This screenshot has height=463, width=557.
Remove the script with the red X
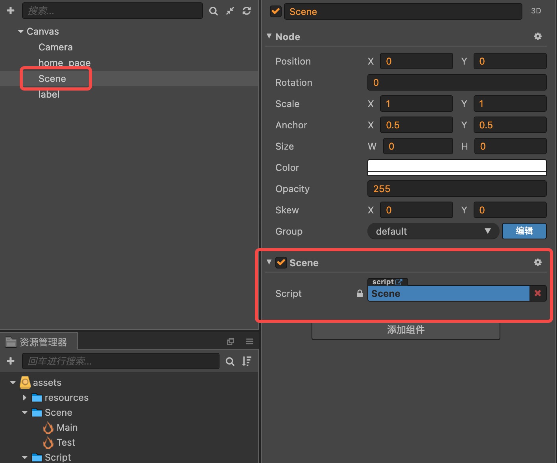coord(538,293)
